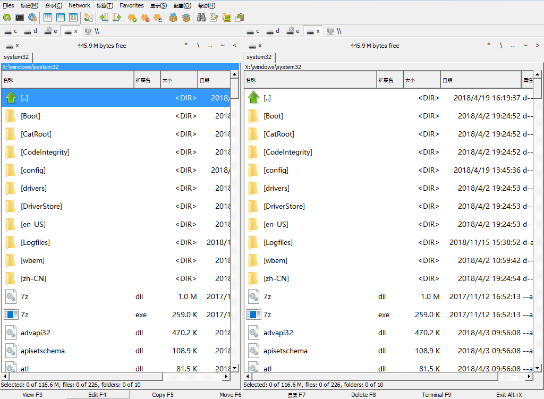The width and height of the screenshot is (544, 399).
Task: Click left panel favorites asterisk button
Action: click(186, 46)
